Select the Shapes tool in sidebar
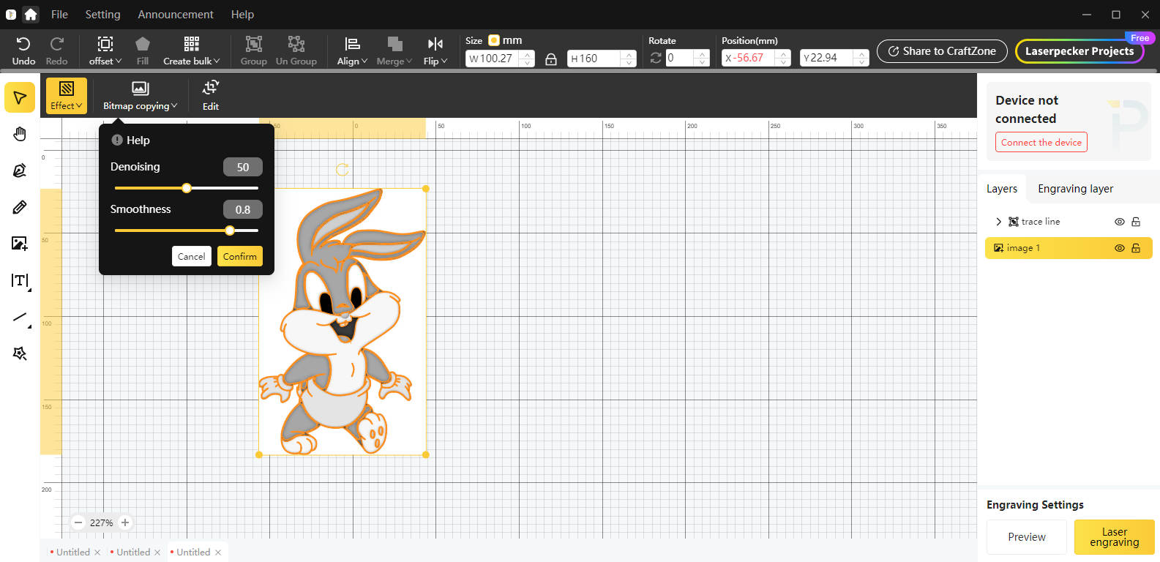 [x=20, y=353]
